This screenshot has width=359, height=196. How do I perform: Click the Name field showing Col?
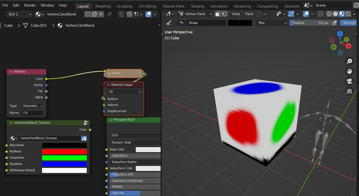point(32,113)
